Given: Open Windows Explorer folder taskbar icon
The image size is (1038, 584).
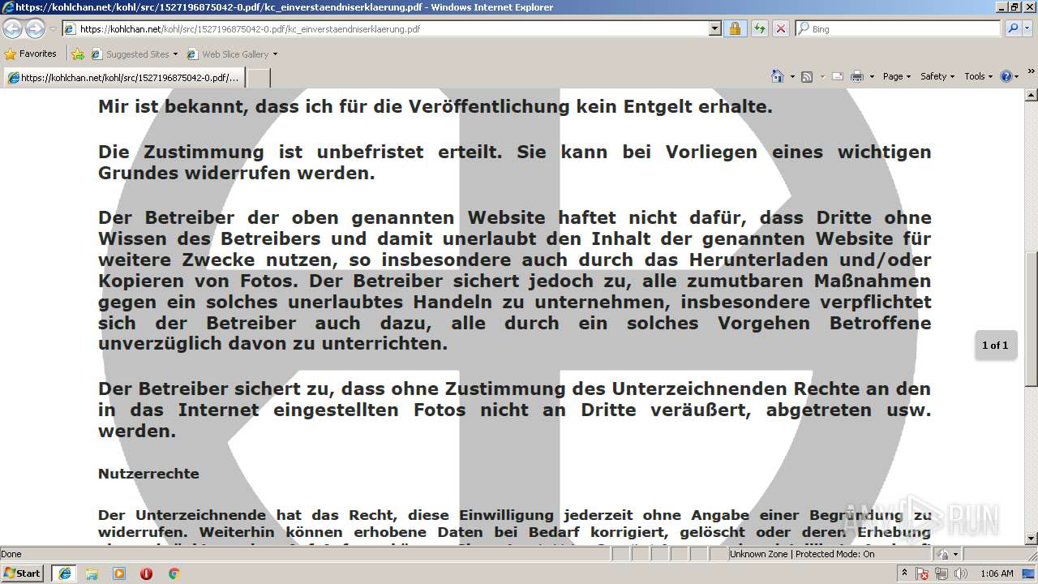Looking at the screenshot, I should pyautogui.click(x=92, y=573).
